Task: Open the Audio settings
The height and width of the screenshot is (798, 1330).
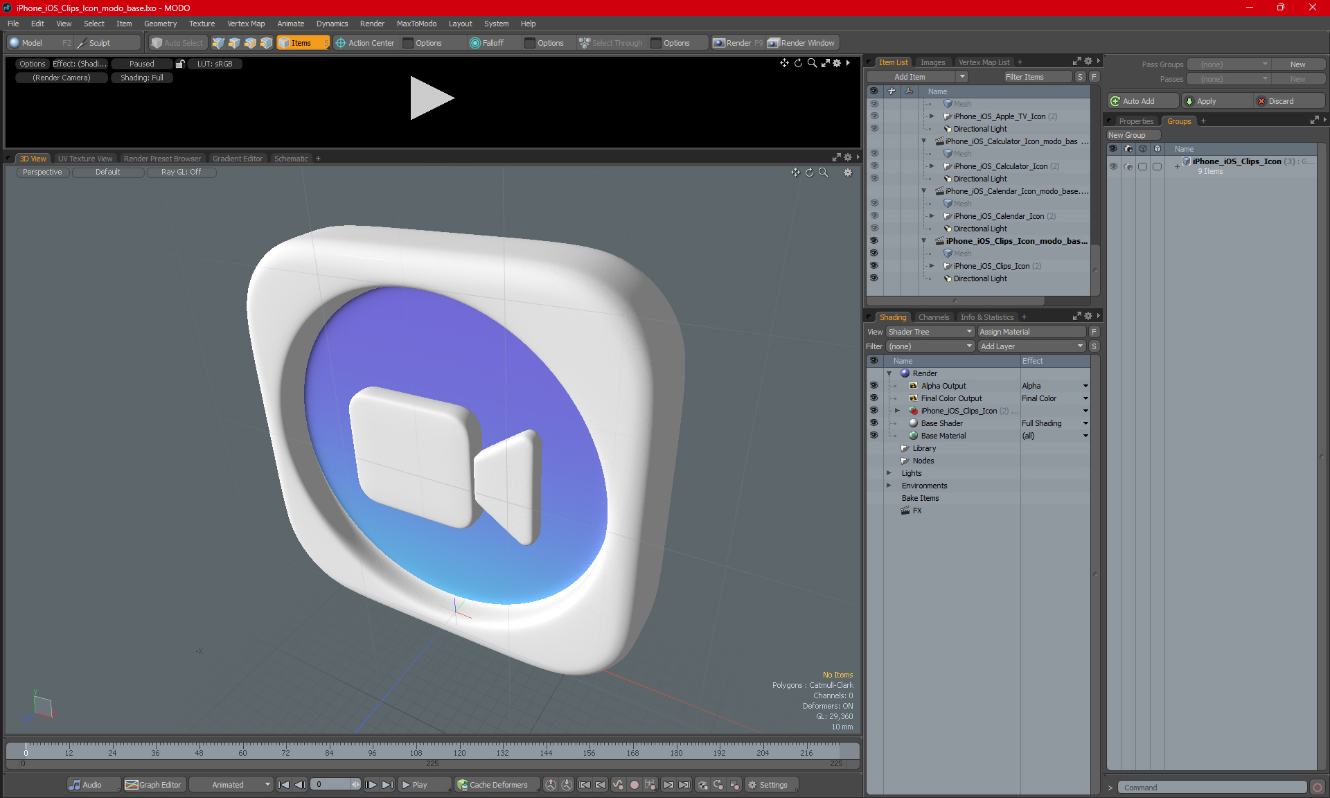Action: pyautogui.click(x=93, y=785)
